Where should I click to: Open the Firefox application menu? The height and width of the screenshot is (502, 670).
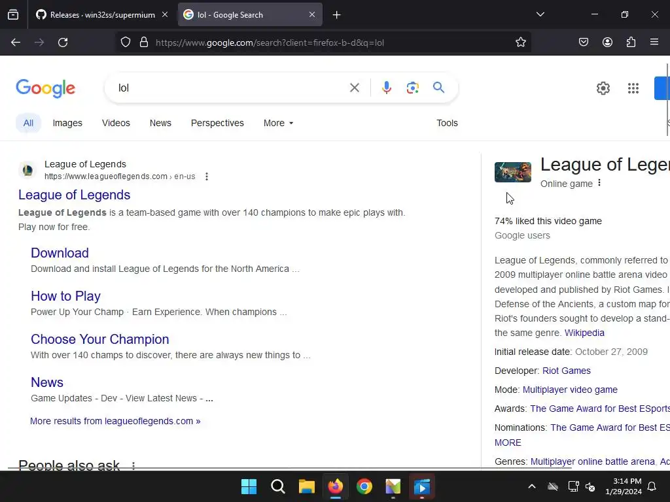coord(654,42)
